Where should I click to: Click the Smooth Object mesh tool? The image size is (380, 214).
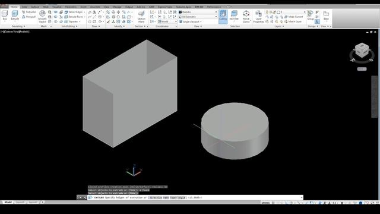pos(42,17)
